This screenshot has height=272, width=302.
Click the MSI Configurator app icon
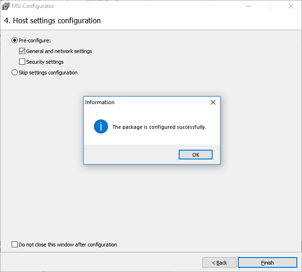point(6,6)
